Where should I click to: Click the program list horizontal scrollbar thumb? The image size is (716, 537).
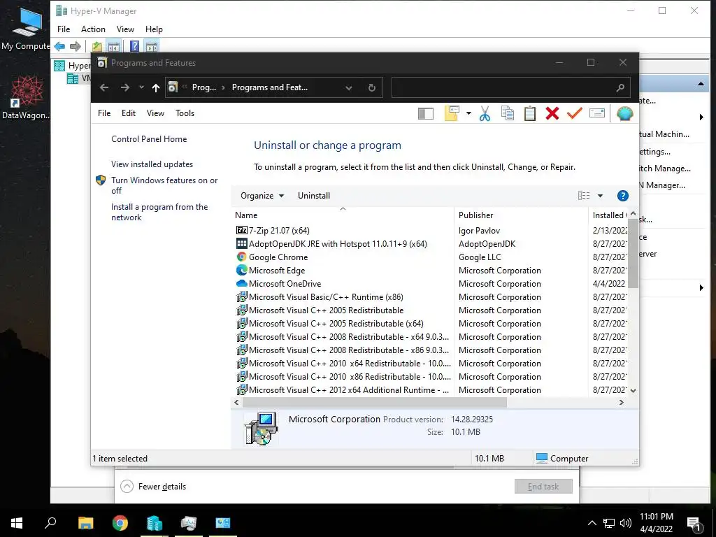click(375, 402)
